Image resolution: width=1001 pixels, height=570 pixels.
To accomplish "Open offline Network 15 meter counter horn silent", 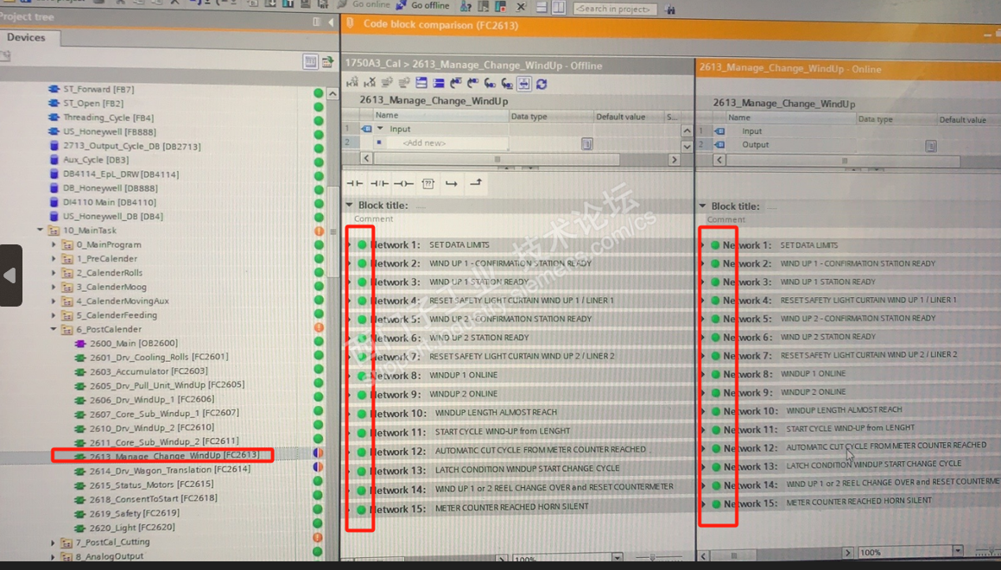I will (x=517, y=508).
